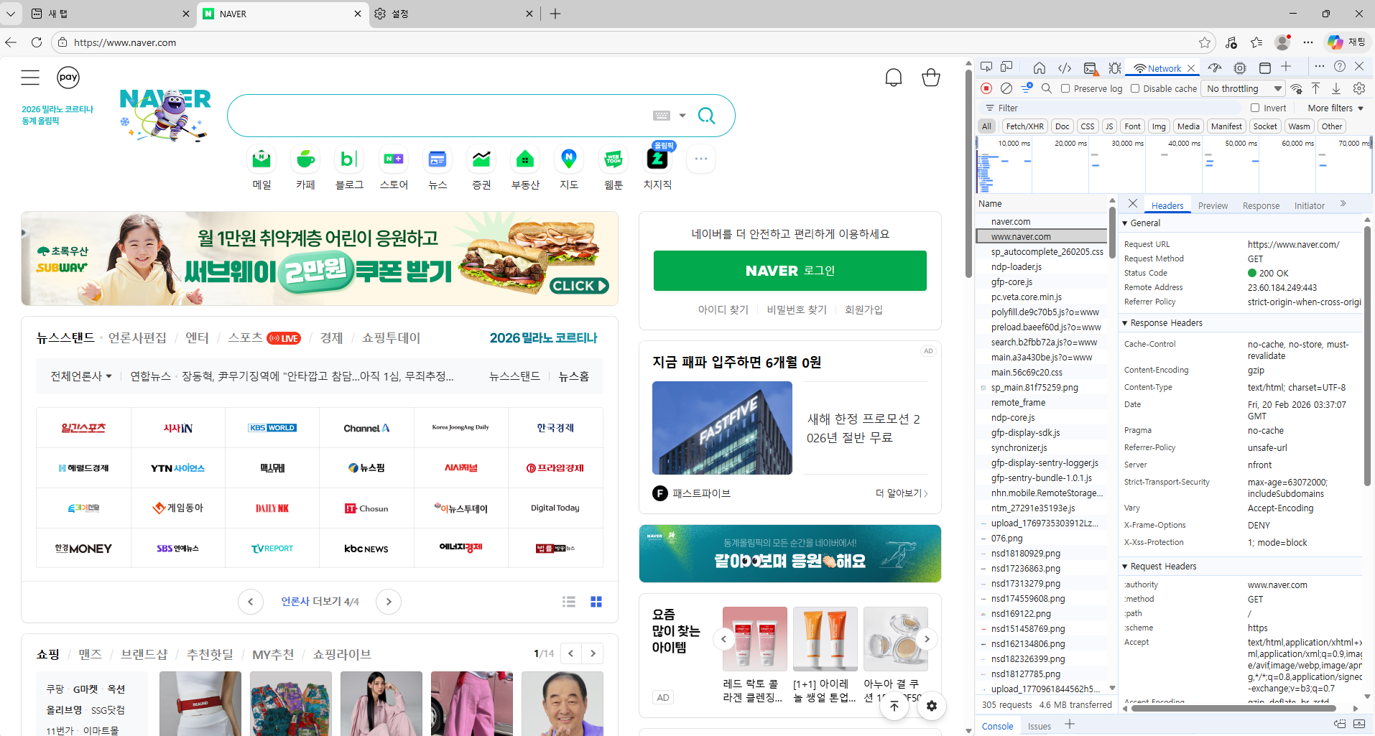Switch to the Response tab
The width and height of the screenshot is (1375, 736).
pyautogui.click(x=1261, y=206)
